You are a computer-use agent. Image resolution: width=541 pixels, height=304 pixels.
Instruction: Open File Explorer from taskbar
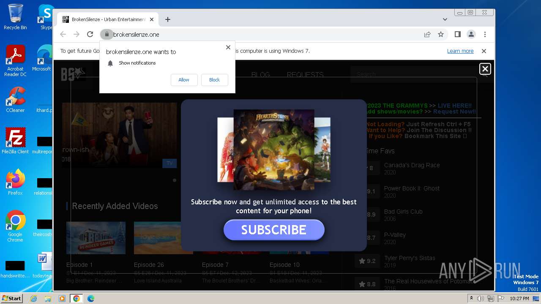48,299
